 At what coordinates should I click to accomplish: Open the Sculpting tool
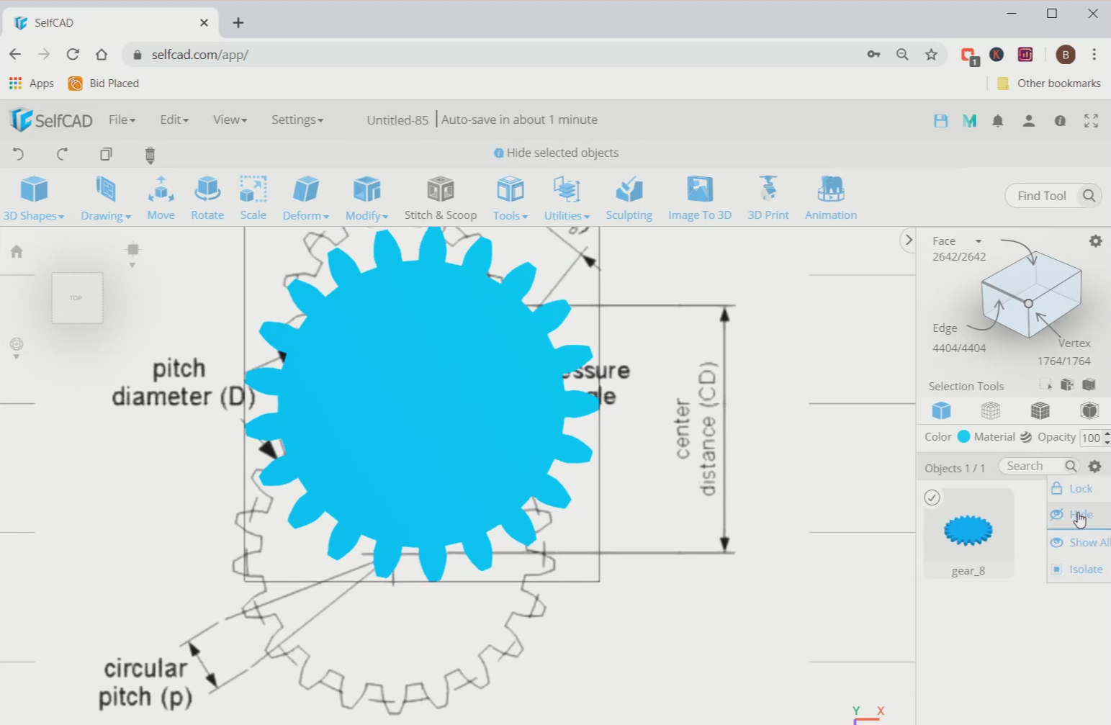click(629, 198)
